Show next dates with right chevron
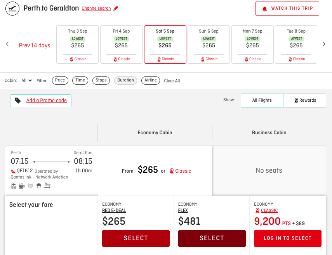Viewport: 332px width, 255px height. [324, 44]
